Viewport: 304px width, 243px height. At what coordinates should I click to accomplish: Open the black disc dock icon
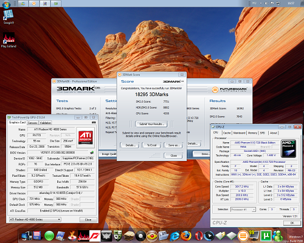140,236
